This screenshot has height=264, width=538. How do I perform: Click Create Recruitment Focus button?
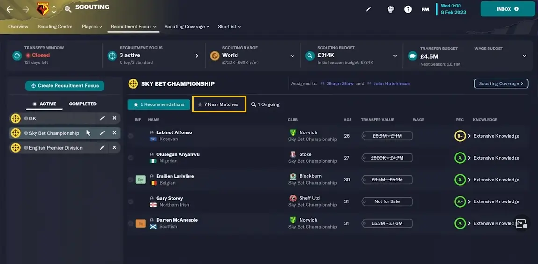[x=65, y=86]
